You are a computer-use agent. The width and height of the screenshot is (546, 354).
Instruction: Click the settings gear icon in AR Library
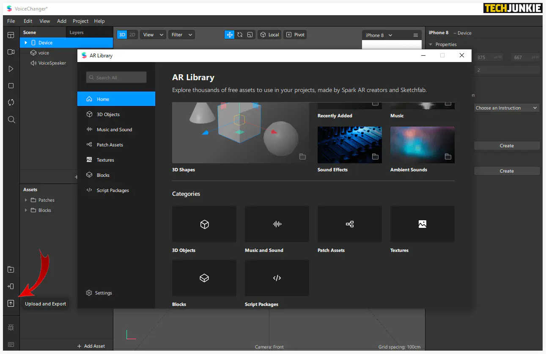[x=89, y=293]
